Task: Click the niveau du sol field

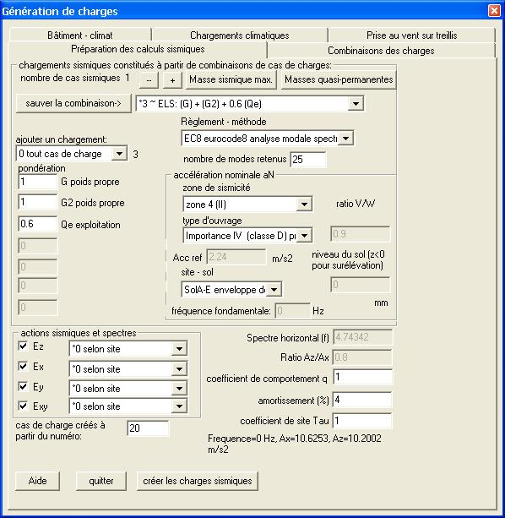Action: click(x=361, y=285)
